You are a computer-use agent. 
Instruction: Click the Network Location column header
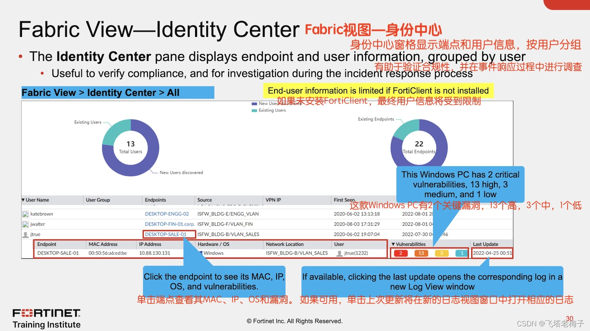[285, 244]
